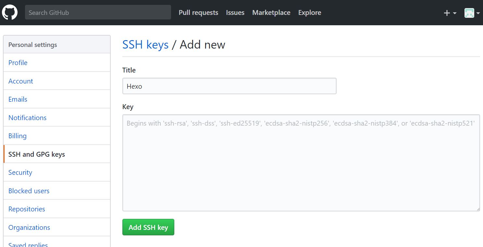
Task: Click the SSH keys breadcrumb link
Action: (x=145, y=45)
